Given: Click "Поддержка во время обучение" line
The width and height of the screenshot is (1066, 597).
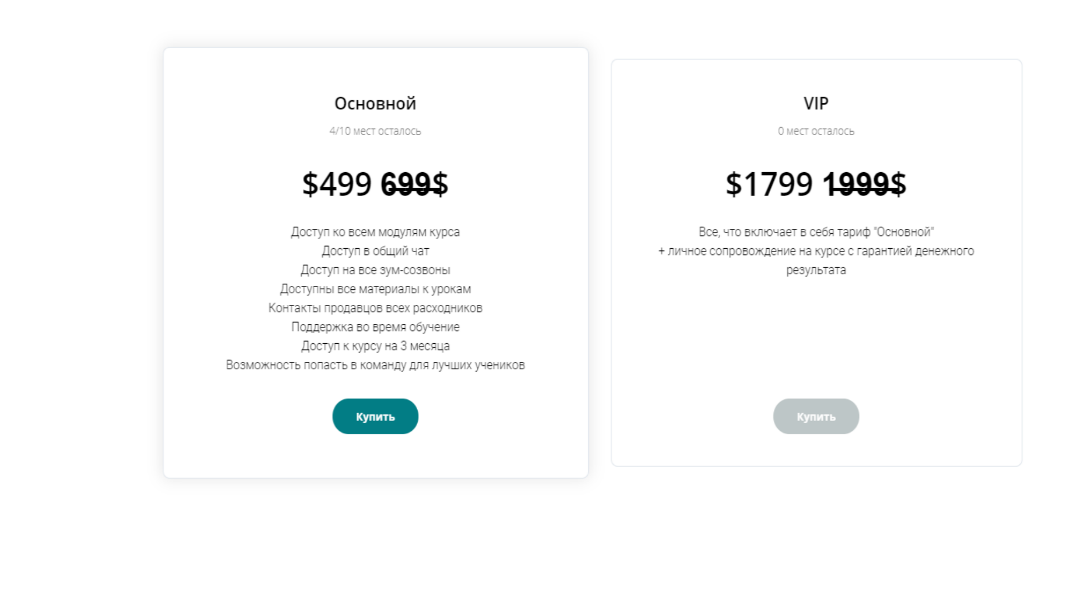Looking at the screenshot, I should pos(375,327).
